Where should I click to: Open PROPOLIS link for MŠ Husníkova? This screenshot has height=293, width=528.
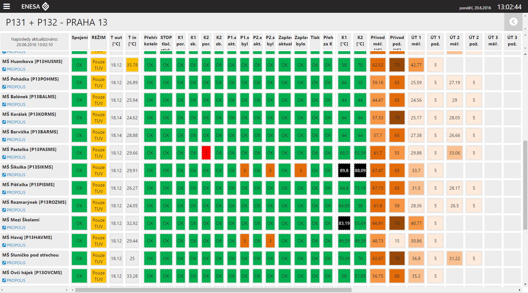click(x=16, y=69)
